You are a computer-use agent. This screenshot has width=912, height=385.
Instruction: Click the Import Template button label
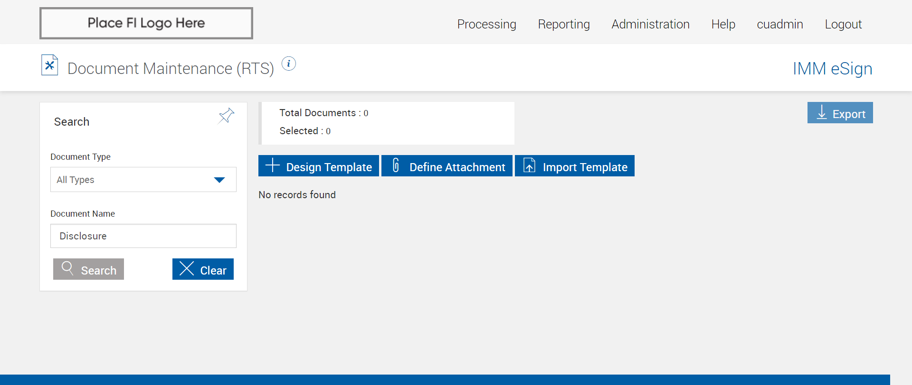[585, 167]
